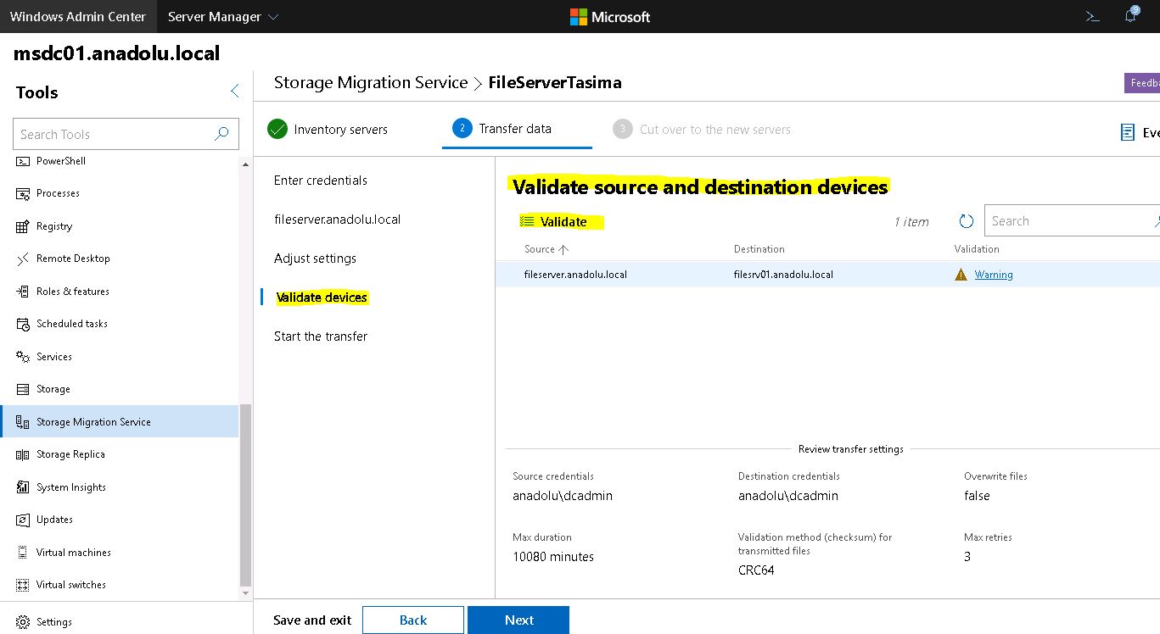Click the Roles & features icon

pyautogui.click(x=22, y=292)
